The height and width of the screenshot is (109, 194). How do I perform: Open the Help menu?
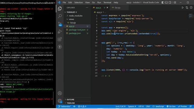click(116, 2)
